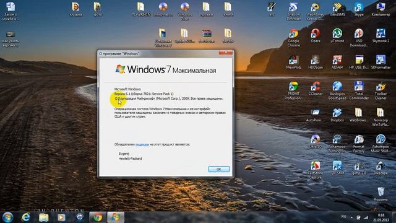396x223 pixels.
Task: Click the "Evgenij" licensee name
Action: [124, 154]
